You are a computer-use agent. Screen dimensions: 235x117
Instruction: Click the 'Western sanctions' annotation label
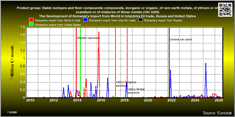(x=88, y=38)
